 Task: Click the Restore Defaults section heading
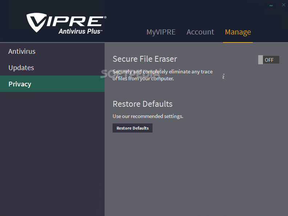[142, 104]
